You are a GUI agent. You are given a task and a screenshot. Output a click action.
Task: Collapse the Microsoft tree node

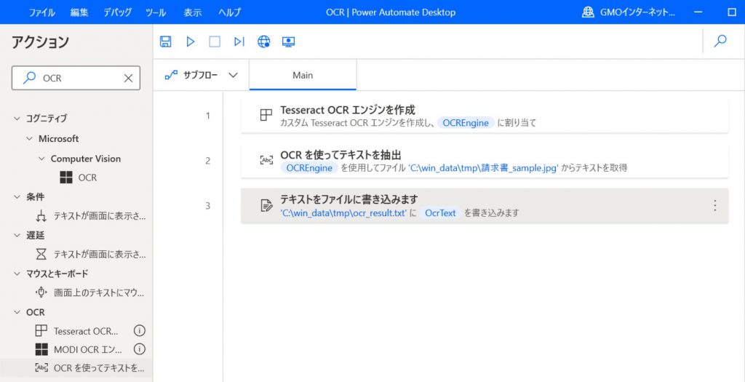pos(29,139)
